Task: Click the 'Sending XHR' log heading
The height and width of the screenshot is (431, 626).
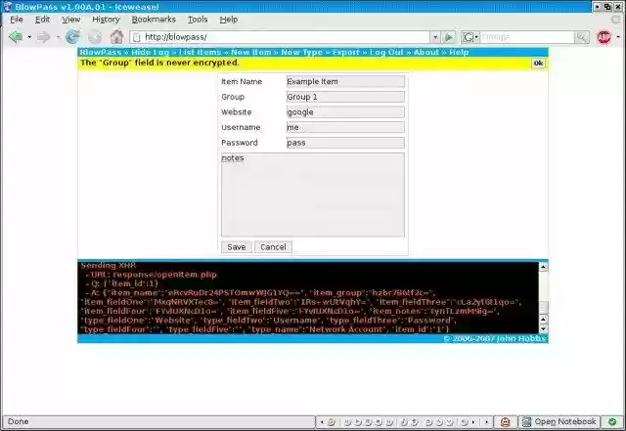Action: click(109, 266)
